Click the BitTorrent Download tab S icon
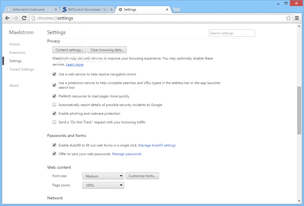The image size is (304, 206). (65, 10)
